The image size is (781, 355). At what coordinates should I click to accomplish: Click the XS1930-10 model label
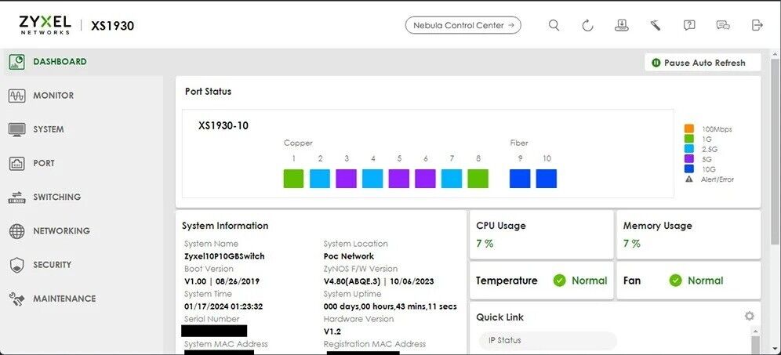pos(223,126)
